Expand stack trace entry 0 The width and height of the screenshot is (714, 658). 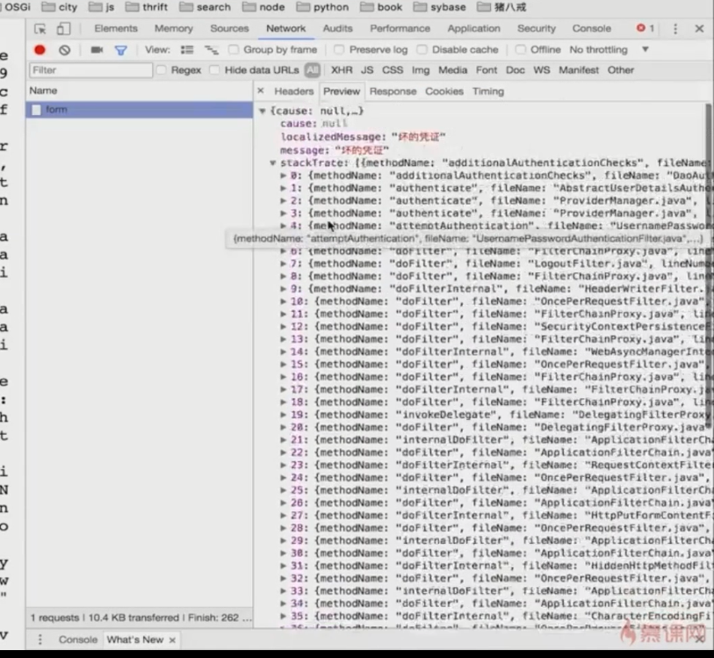tap(284, 176)
